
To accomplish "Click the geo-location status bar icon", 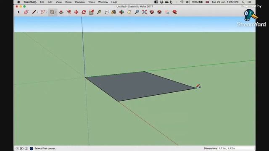I will click(17, 148).
